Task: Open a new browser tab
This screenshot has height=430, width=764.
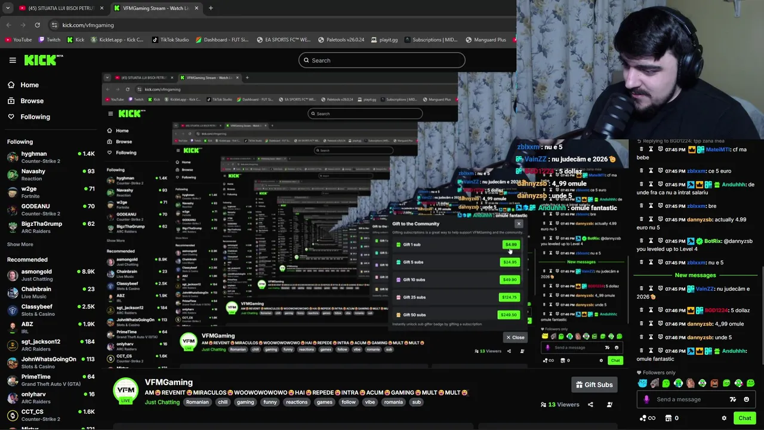Action: pyautogui.click(x=211, y=8)
